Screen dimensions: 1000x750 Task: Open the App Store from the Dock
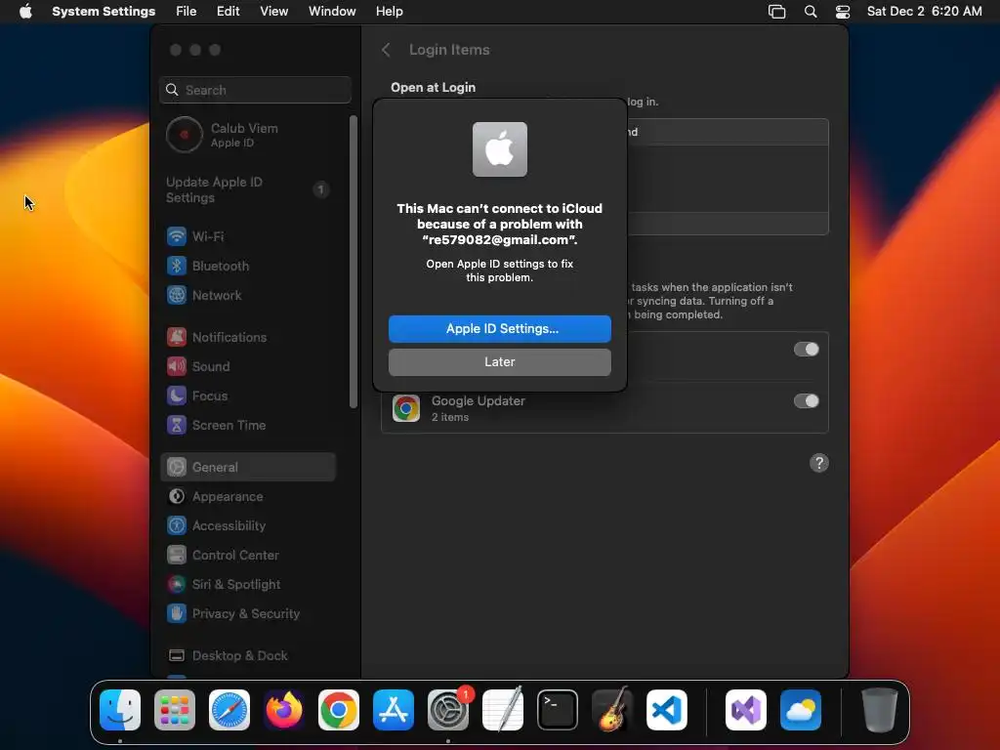click(394, 710)
